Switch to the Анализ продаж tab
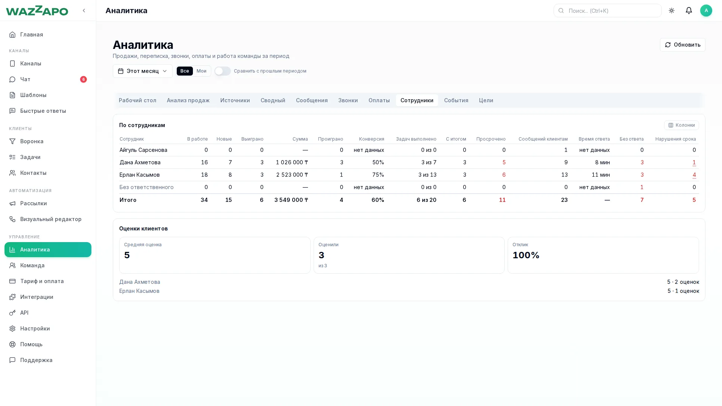The height and width of the screenshot is (406, 722). (x=188, y=100)
